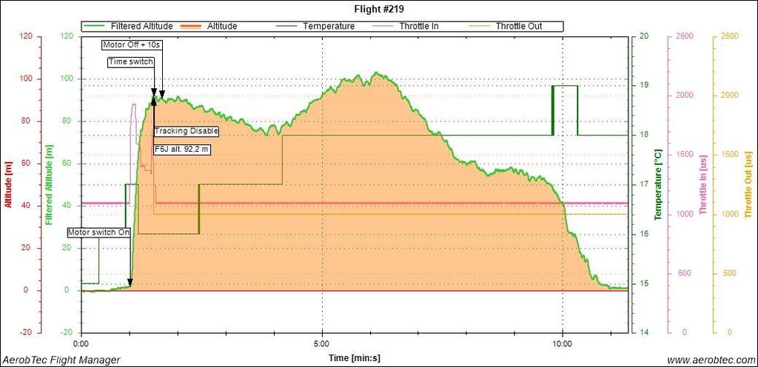Click the 'Motor Off + 10s' annotation label

click(132, 45)
